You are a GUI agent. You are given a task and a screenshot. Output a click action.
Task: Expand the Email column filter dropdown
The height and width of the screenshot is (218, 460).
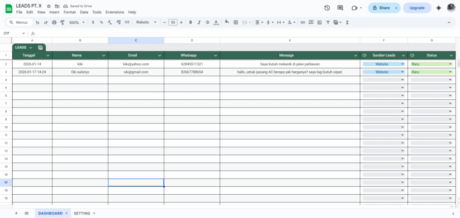coord(160,56)
